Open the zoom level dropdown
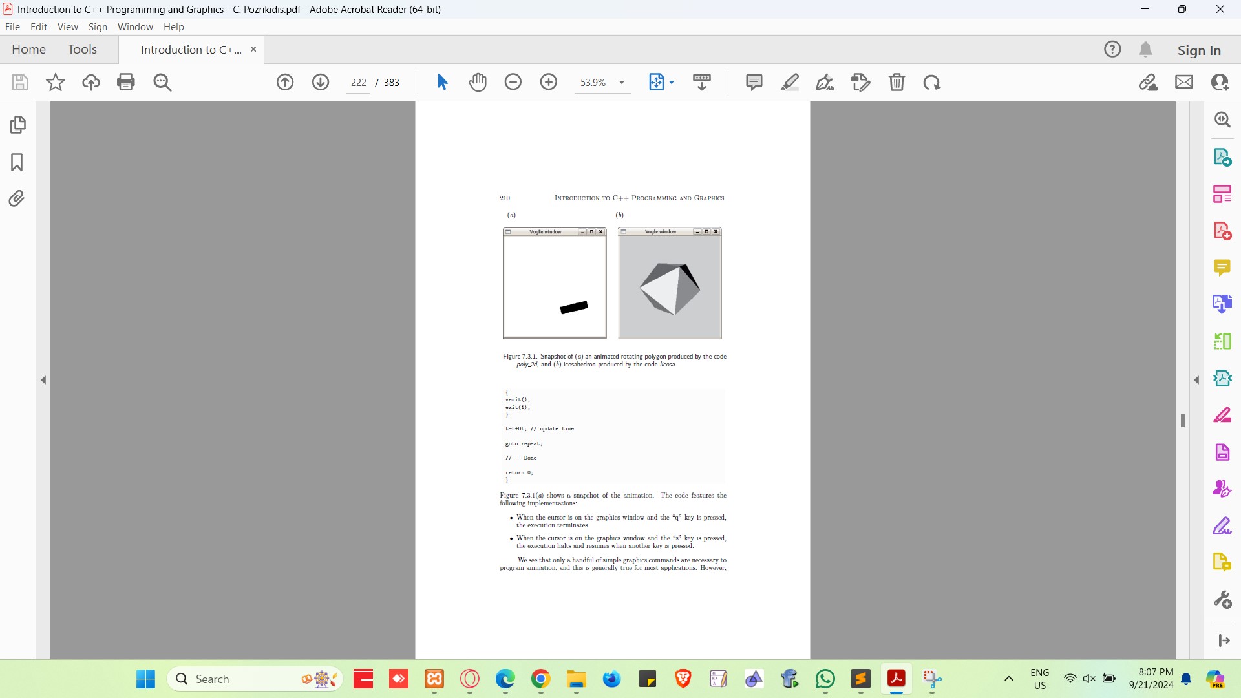Screen dimensions: 1241x698 click(622, 83)
